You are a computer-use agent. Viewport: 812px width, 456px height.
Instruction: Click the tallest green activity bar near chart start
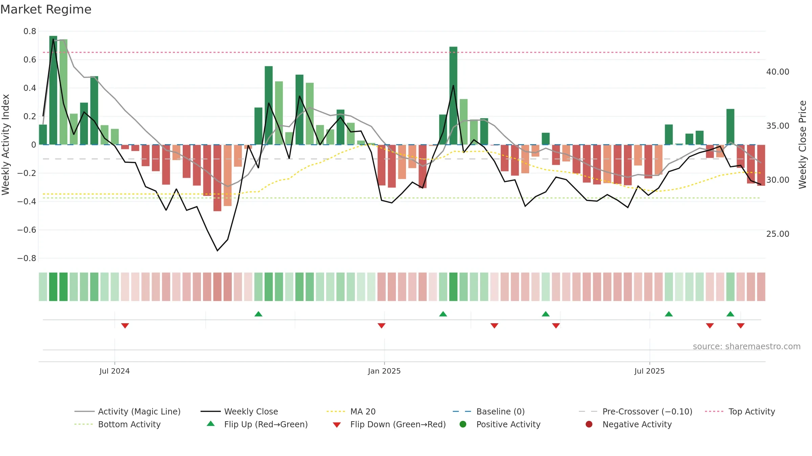53,90
